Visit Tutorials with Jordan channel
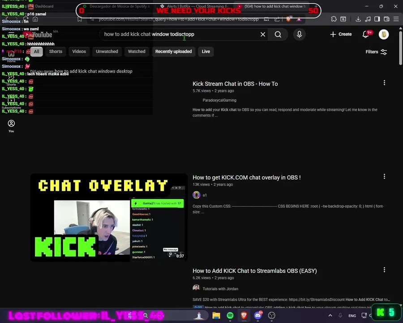The height and width of the screenshot is (323, 403). (220, 289)
